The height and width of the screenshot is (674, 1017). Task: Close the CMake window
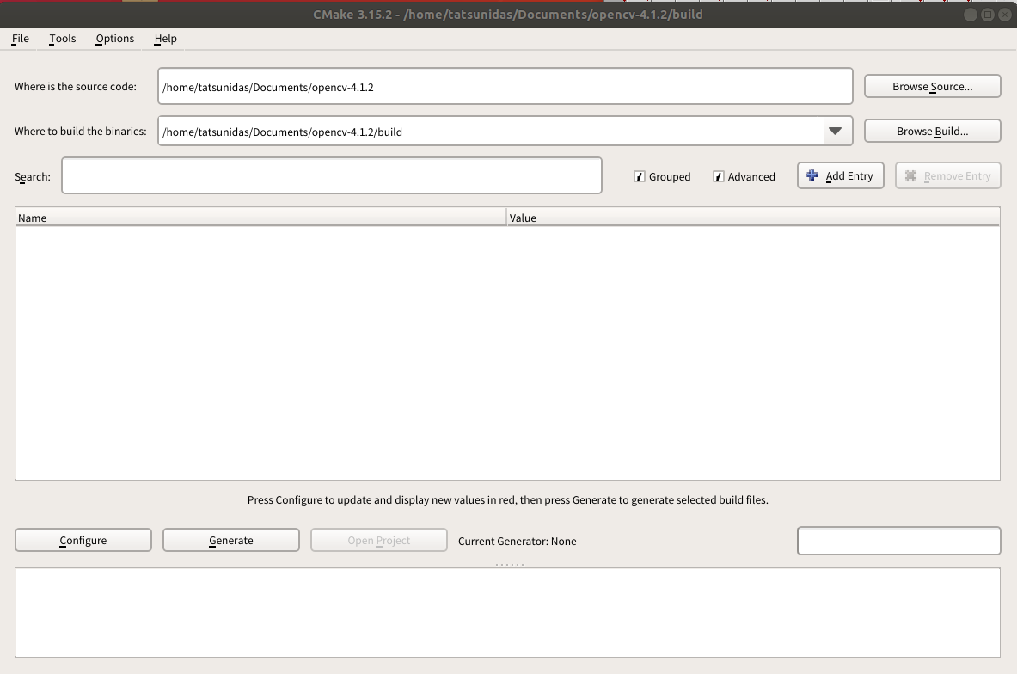(x=1004, y=15)
